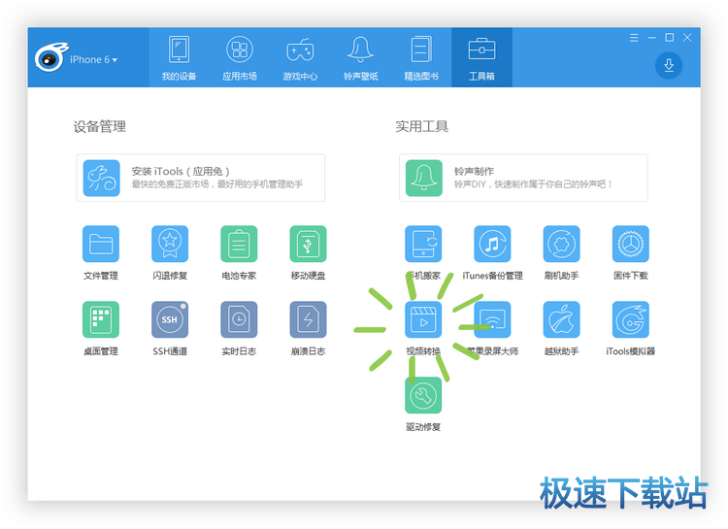
Task: Maximize the iTools window
Action: click(x=670, y=38)
